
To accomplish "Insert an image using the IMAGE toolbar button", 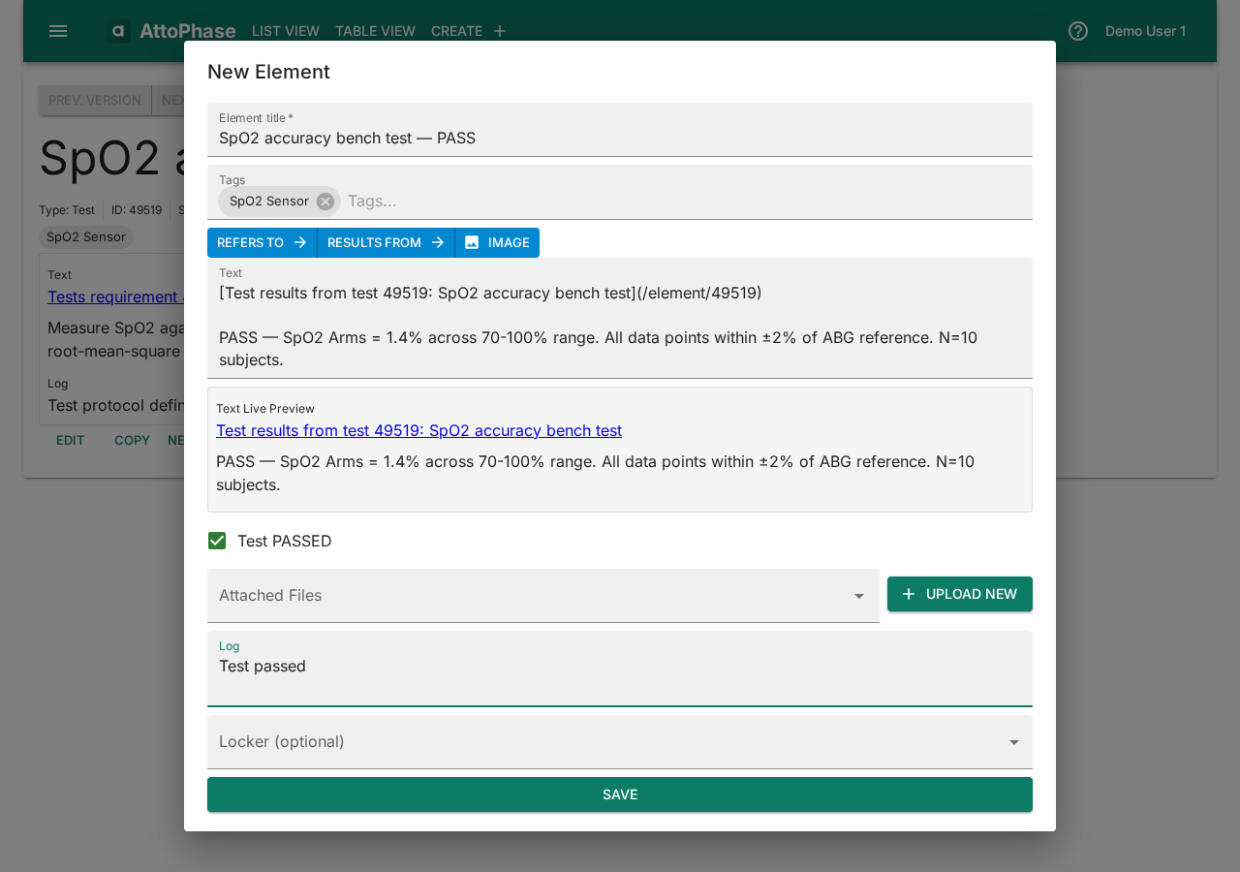I will (497, 242).
